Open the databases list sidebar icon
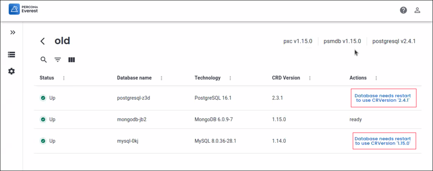 [x=12, y=55]
